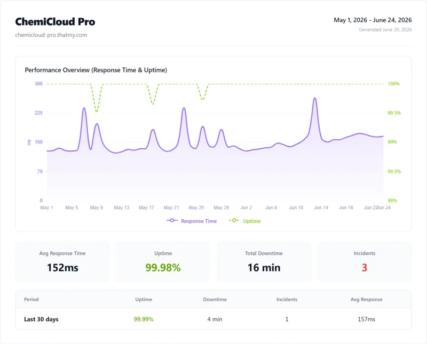Toggle the Uptime legend item
This screenshot has height=344, width=427.
[x=244, y=221]
